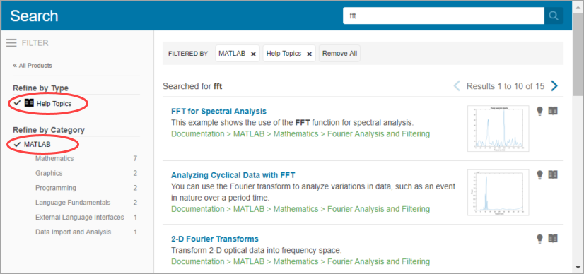Remove the MATLAB filter chip
This screenshot has width=584, height=274.
(x=253, y=54)
